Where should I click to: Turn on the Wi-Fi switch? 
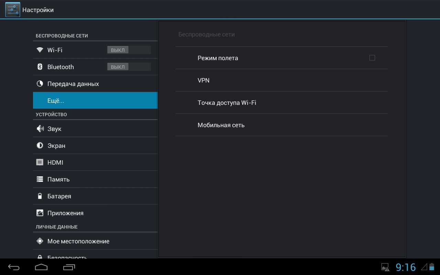pyautogui.click(x=129, y=50)
